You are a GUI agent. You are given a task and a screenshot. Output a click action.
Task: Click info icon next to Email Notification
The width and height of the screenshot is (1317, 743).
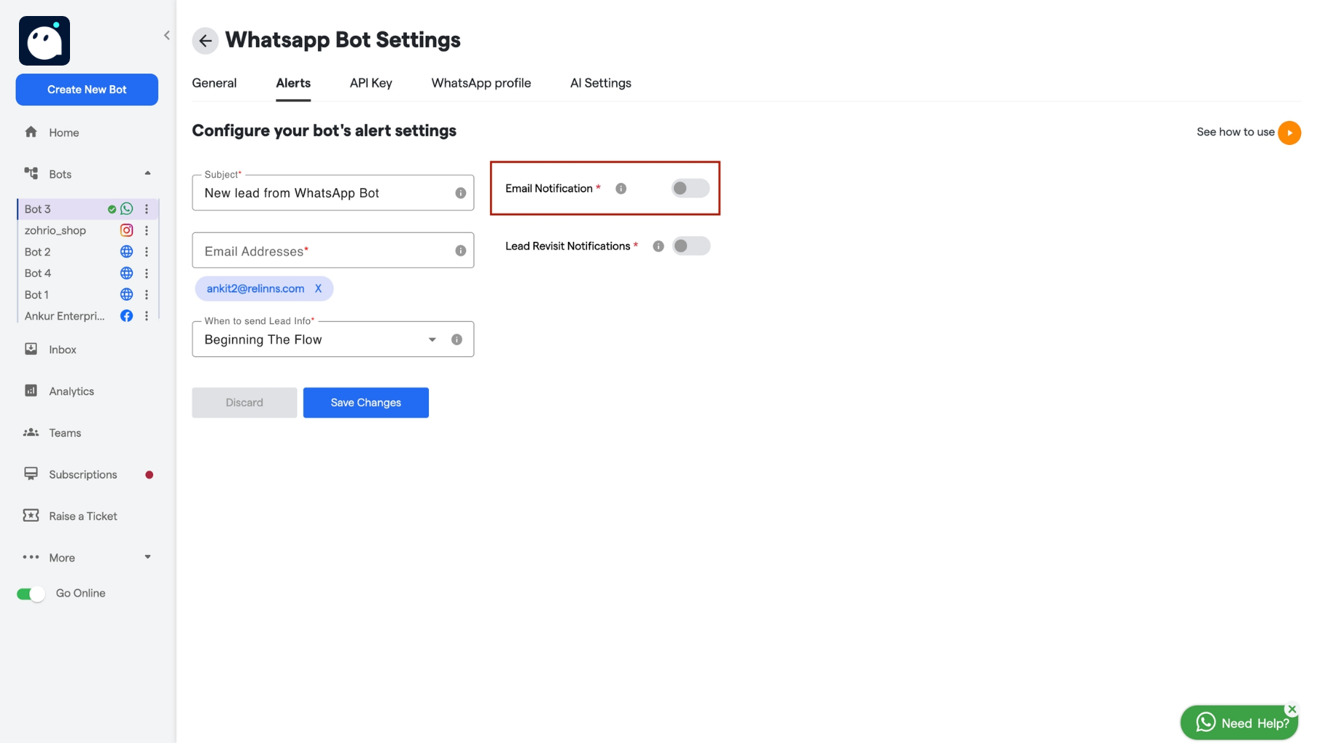point(621,189)
